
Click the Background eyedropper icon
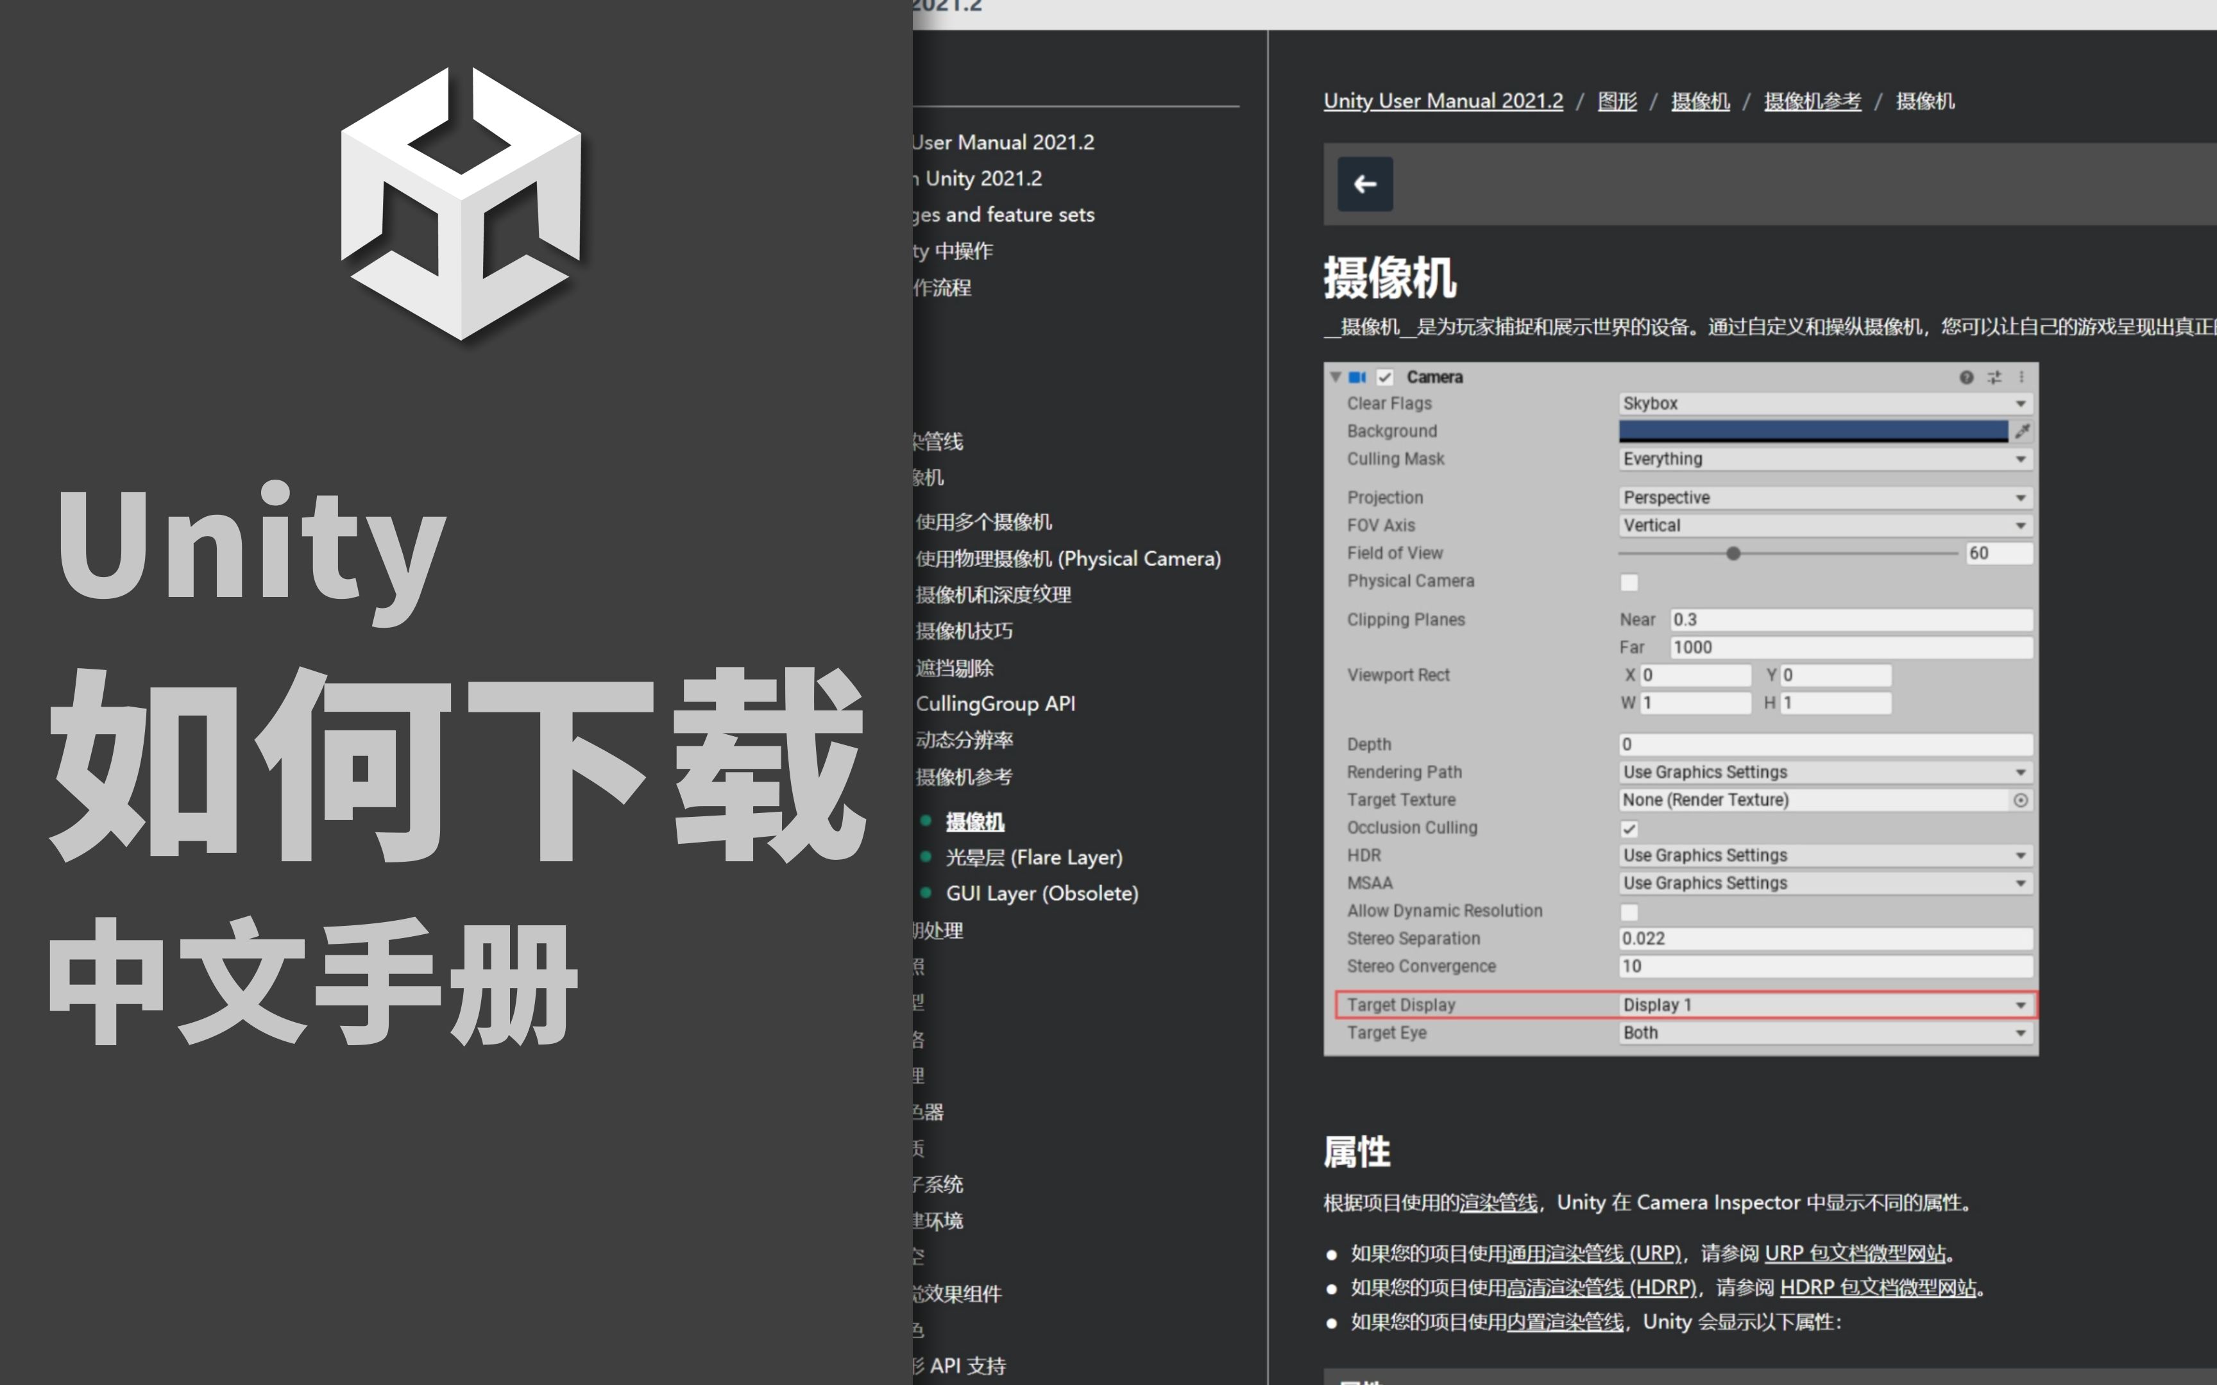[2022, 430]
